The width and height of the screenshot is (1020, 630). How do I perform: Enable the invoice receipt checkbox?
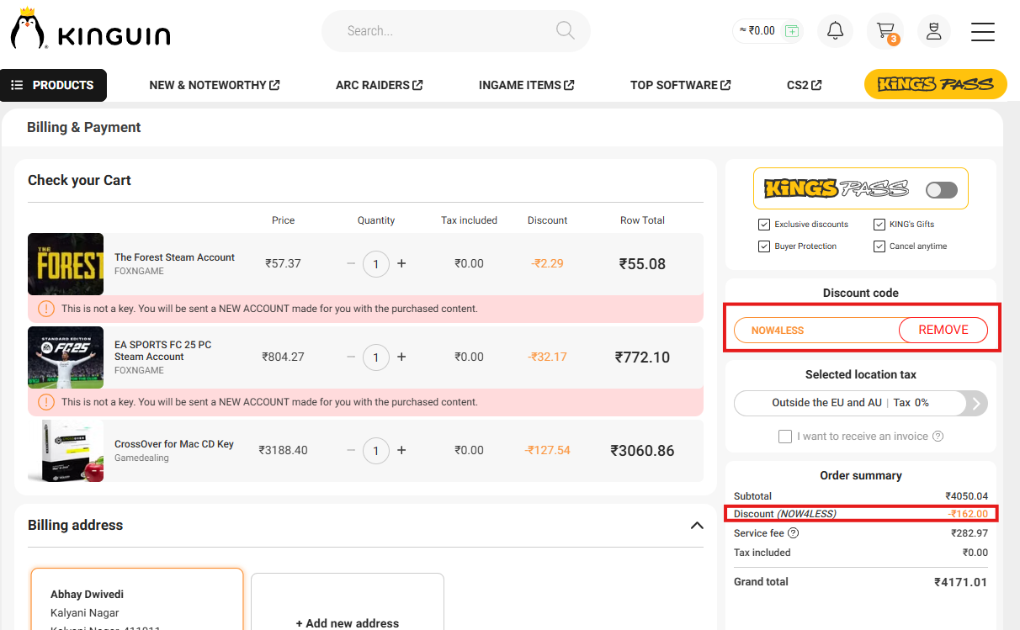point(785,436)
